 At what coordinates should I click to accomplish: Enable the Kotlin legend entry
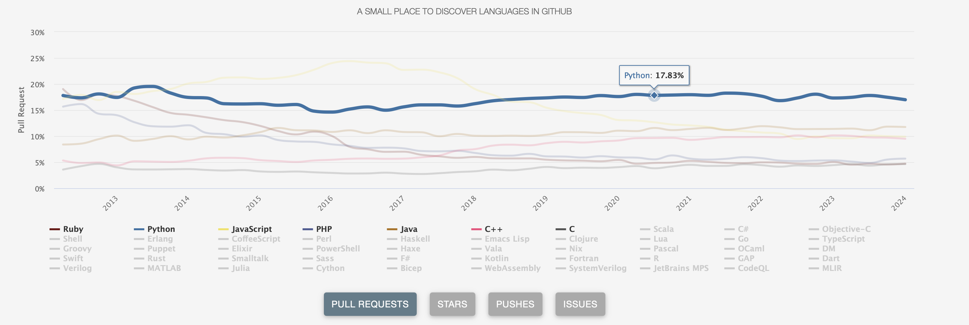pos(496,259)
